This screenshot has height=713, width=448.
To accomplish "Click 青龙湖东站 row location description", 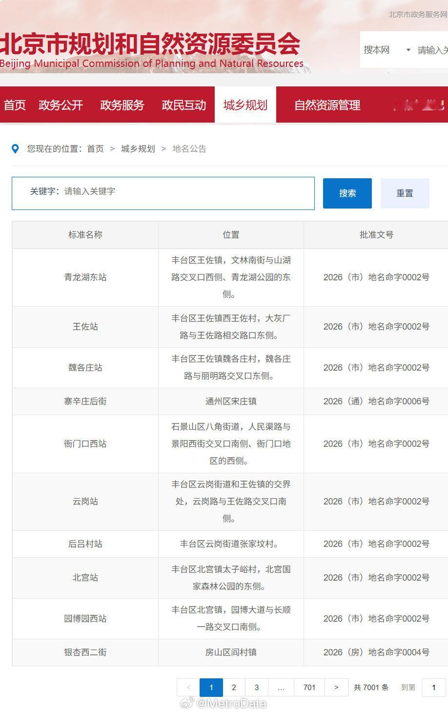I will click(x=231, y=277).
